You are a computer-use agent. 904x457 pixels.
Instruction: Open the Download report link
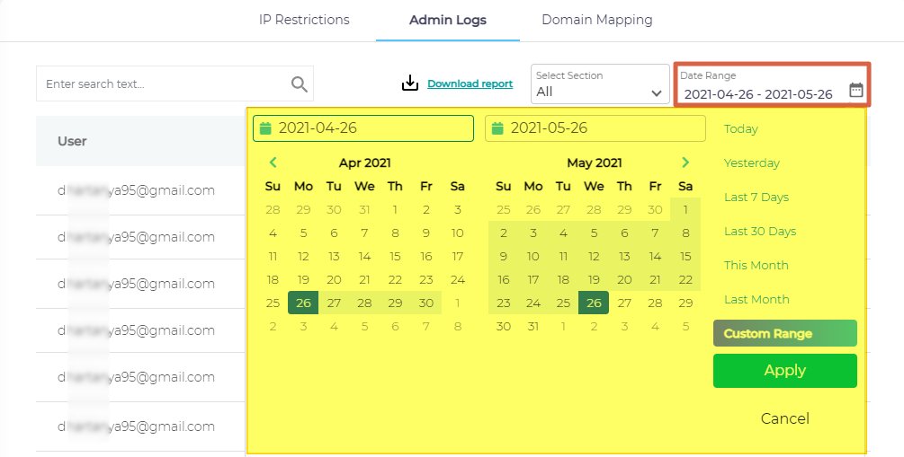click(x=470, y=83)
